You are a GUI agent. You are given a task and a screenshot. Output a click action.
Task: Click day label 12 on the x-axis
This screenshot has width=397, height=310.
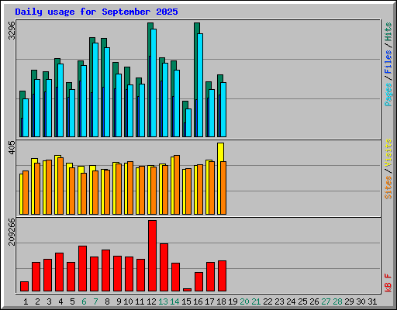click(151, 301)
